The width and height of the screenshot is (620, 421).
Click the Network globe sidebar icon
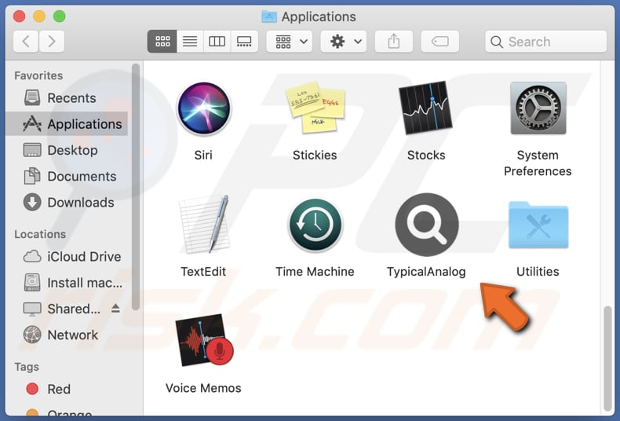click(32, 335)
